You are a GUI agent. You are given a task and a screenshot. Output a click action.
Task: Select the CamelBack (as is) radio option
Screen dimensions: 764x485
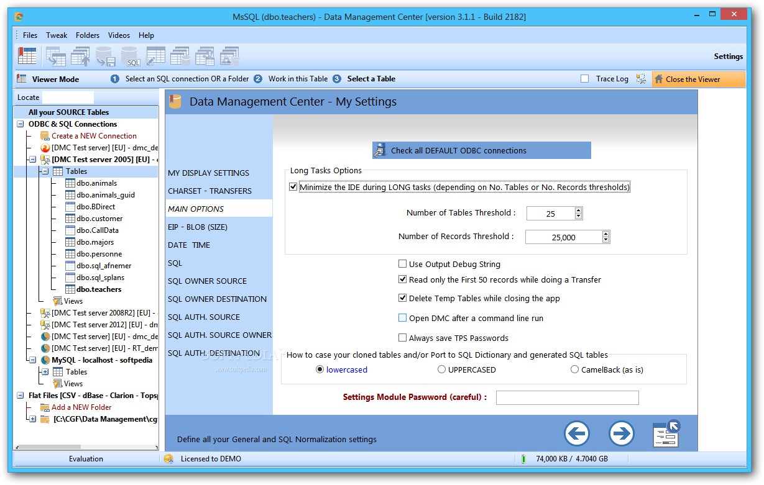(575, 369)
